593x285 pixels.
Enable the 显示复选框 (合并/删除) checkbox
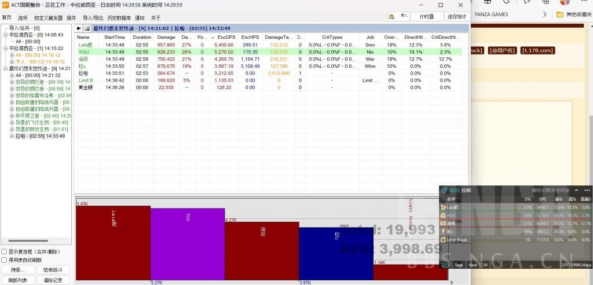[5, 252]
